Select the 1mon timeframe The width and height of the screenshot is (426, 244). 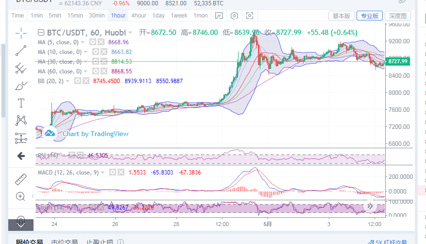201,16
